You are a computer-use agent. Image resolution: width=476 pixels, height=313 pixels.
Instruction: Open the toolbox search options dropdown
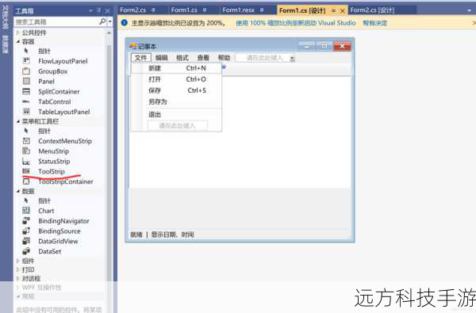click(x=110, y=22)
